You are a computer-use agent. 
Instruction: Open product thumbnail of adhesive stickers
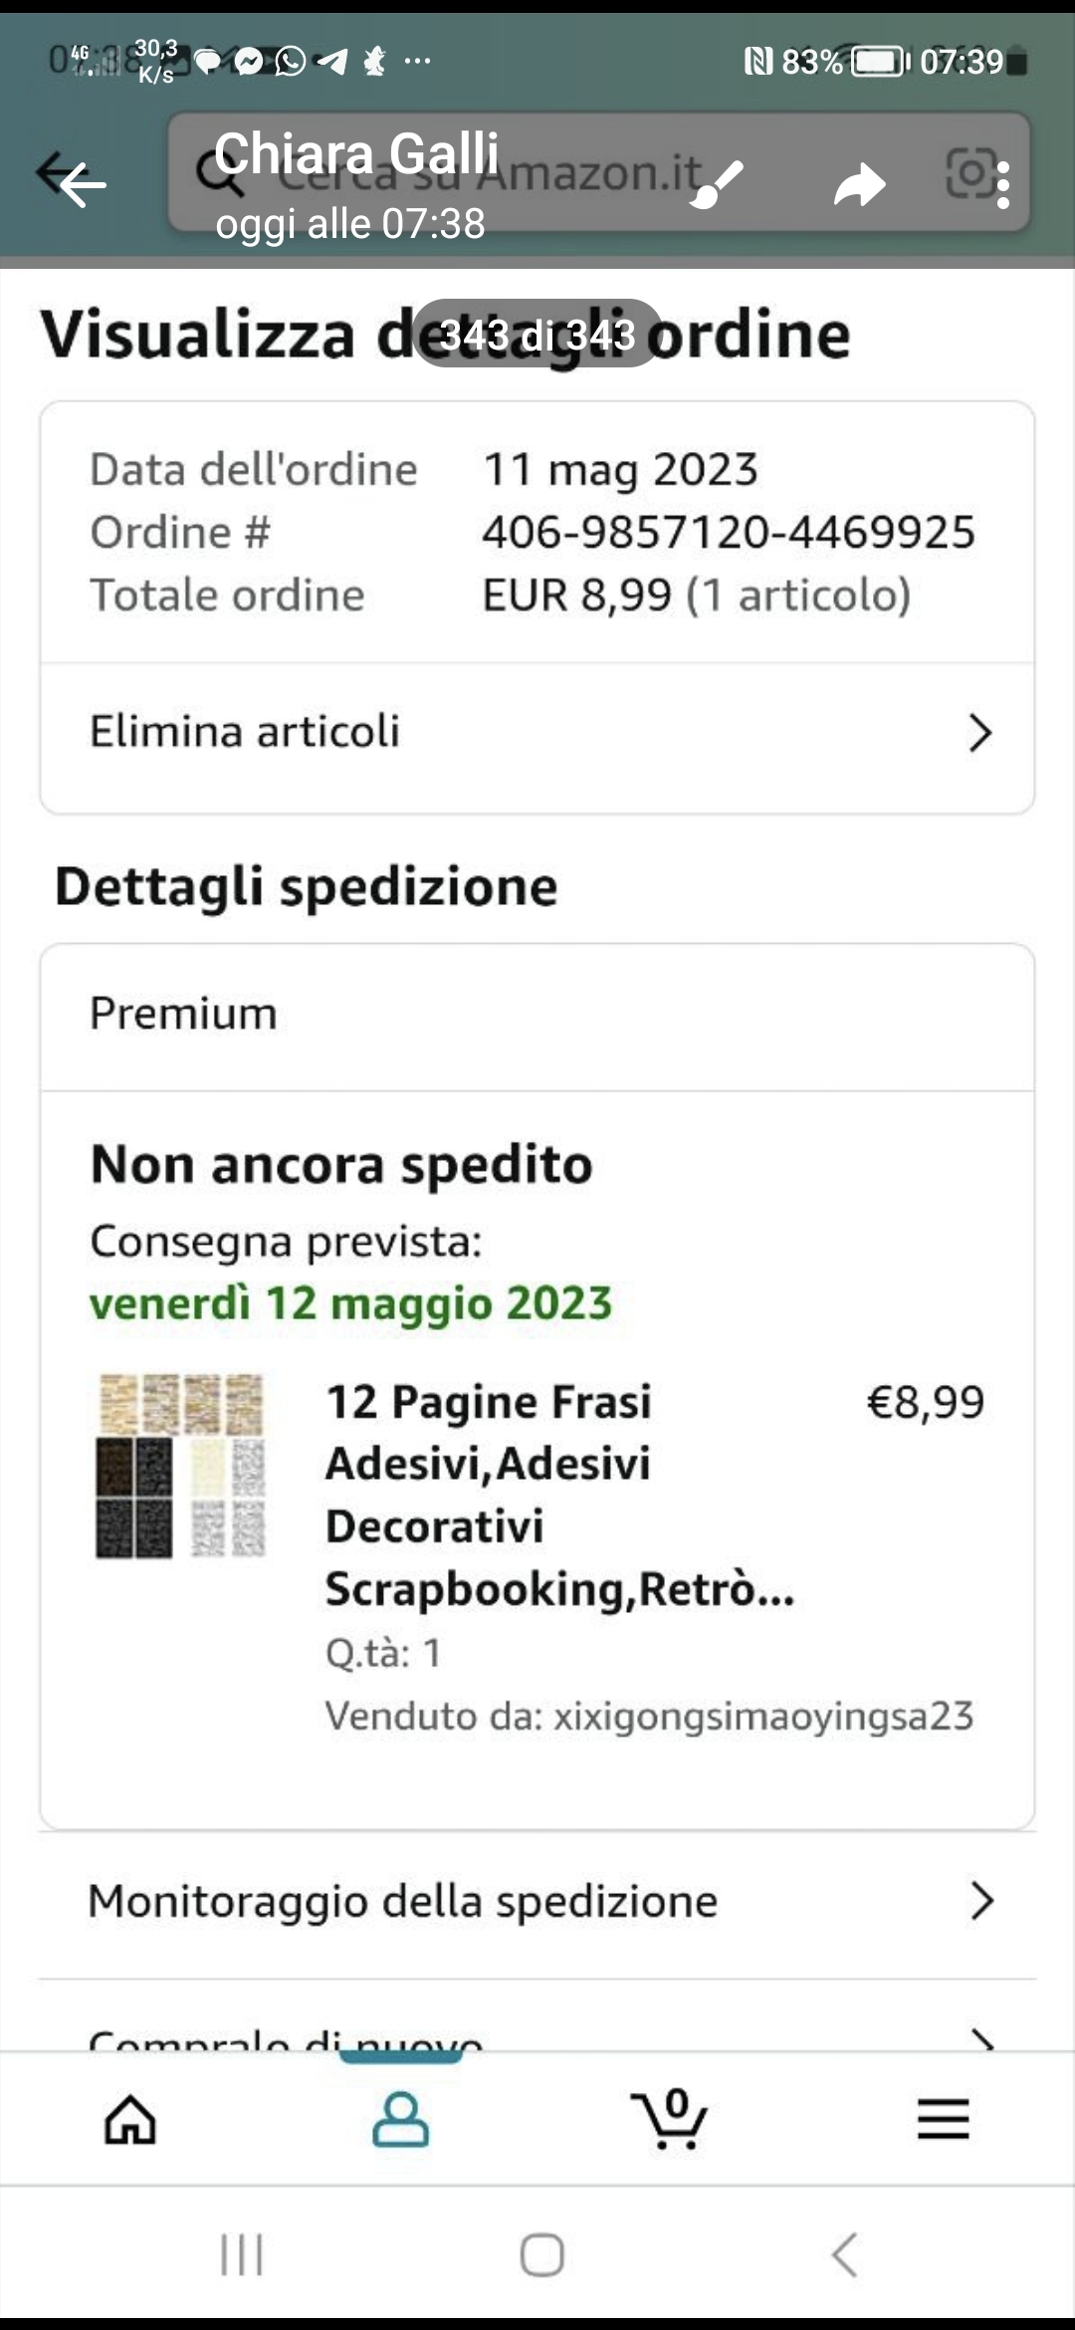[181, 1466]
